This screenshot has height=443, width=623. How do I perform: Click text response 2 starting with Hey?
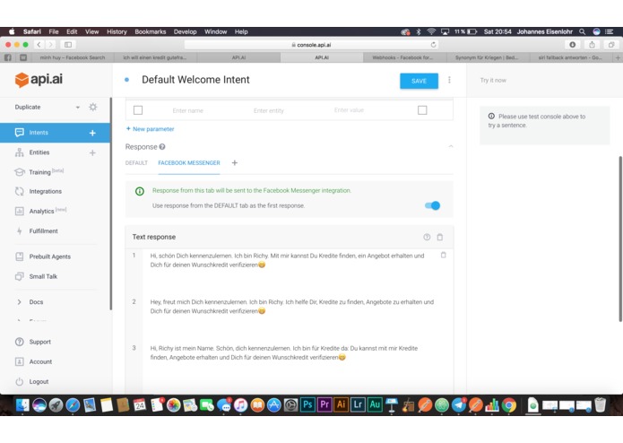tap(292, 307)
